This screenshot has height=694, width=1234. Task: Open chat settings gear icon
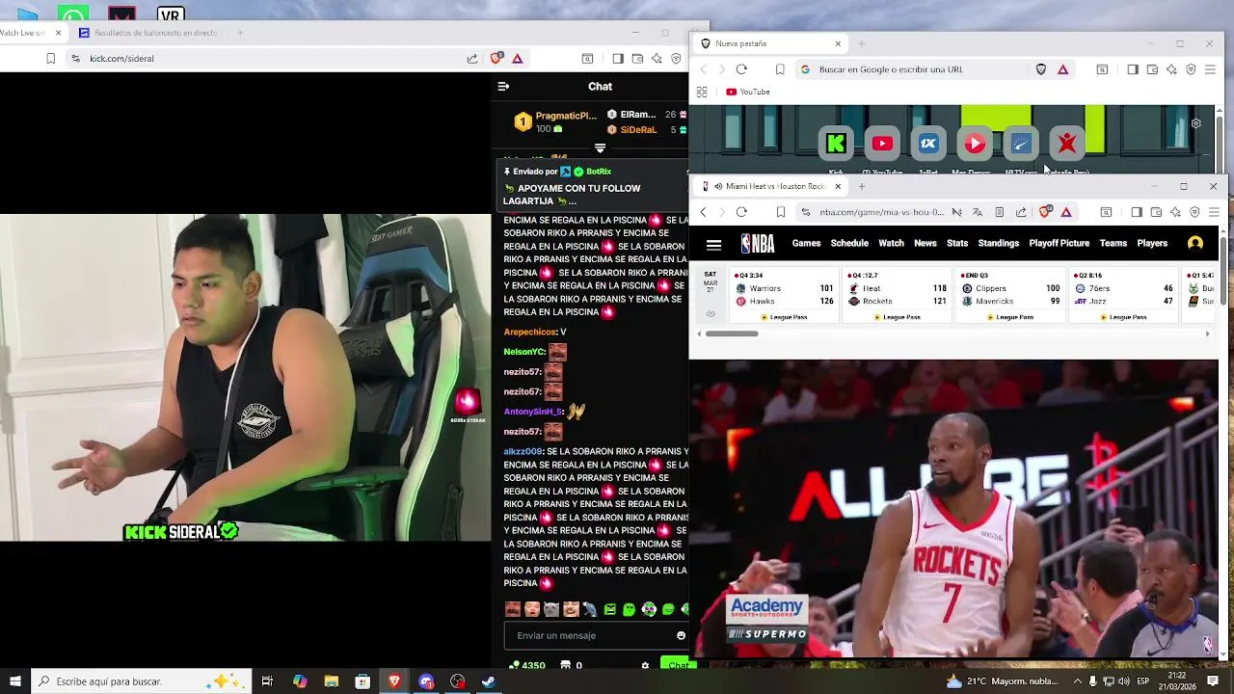pyautogui.click(x=645, y=665)
